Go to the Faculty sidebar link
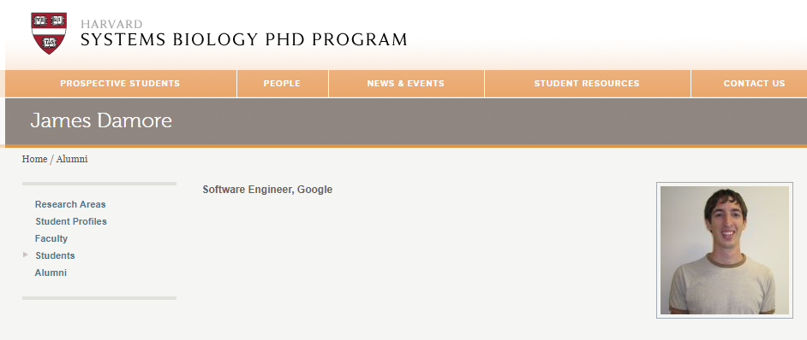 51,238
